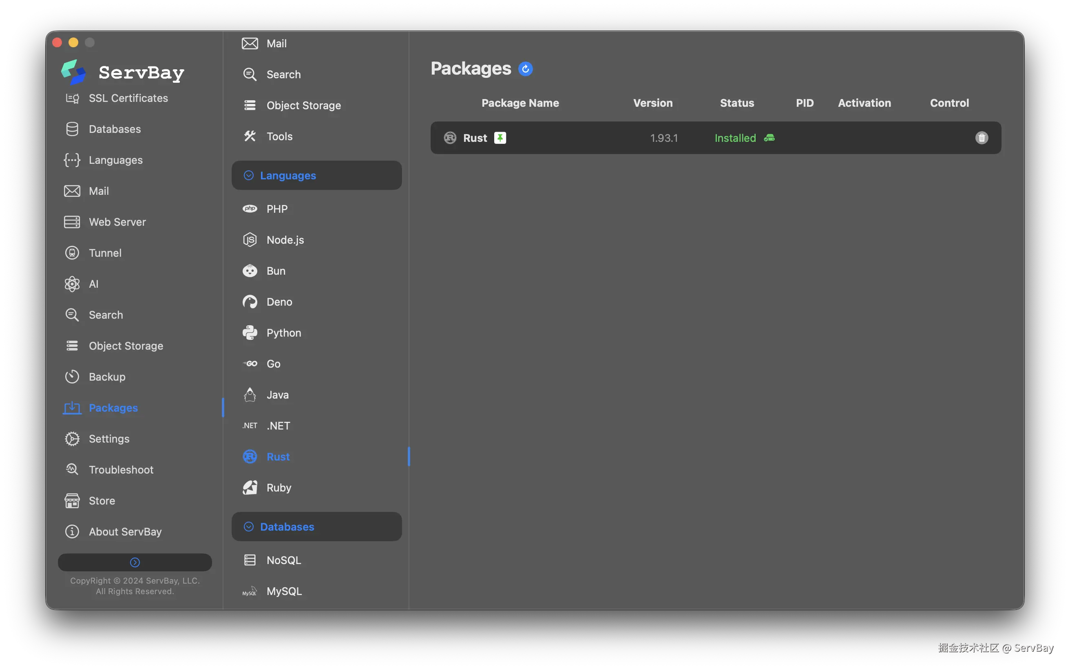
Task: Click the trash icon to uninstall Rust
Action: 982,138
